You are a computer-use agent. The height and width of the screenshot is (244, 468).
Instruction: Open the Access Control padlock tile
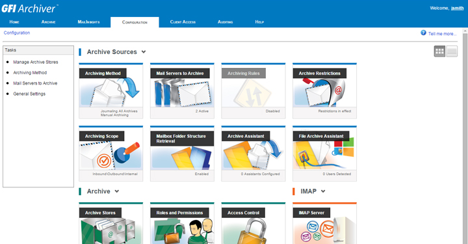tap(253, 223)
